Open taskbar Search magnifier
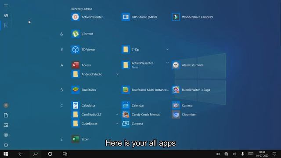The width and height of the screenshot is (281, 158). click(35, 154)
